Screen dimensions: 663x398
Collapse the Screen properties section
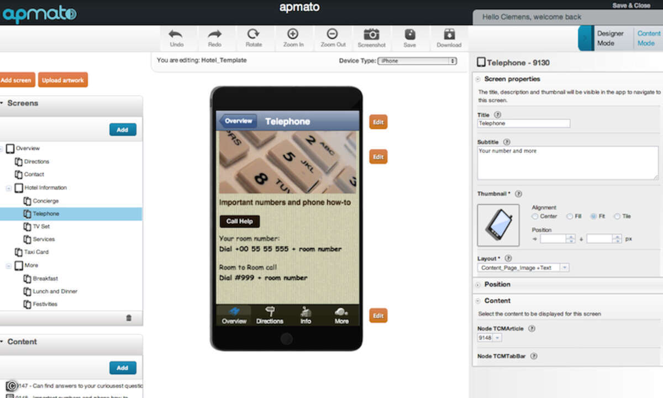[477, 79]
